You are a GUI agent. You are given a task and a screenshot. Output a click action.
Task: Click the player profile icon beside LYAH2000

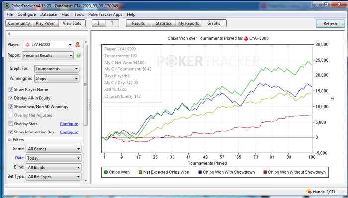coord(78,45)
